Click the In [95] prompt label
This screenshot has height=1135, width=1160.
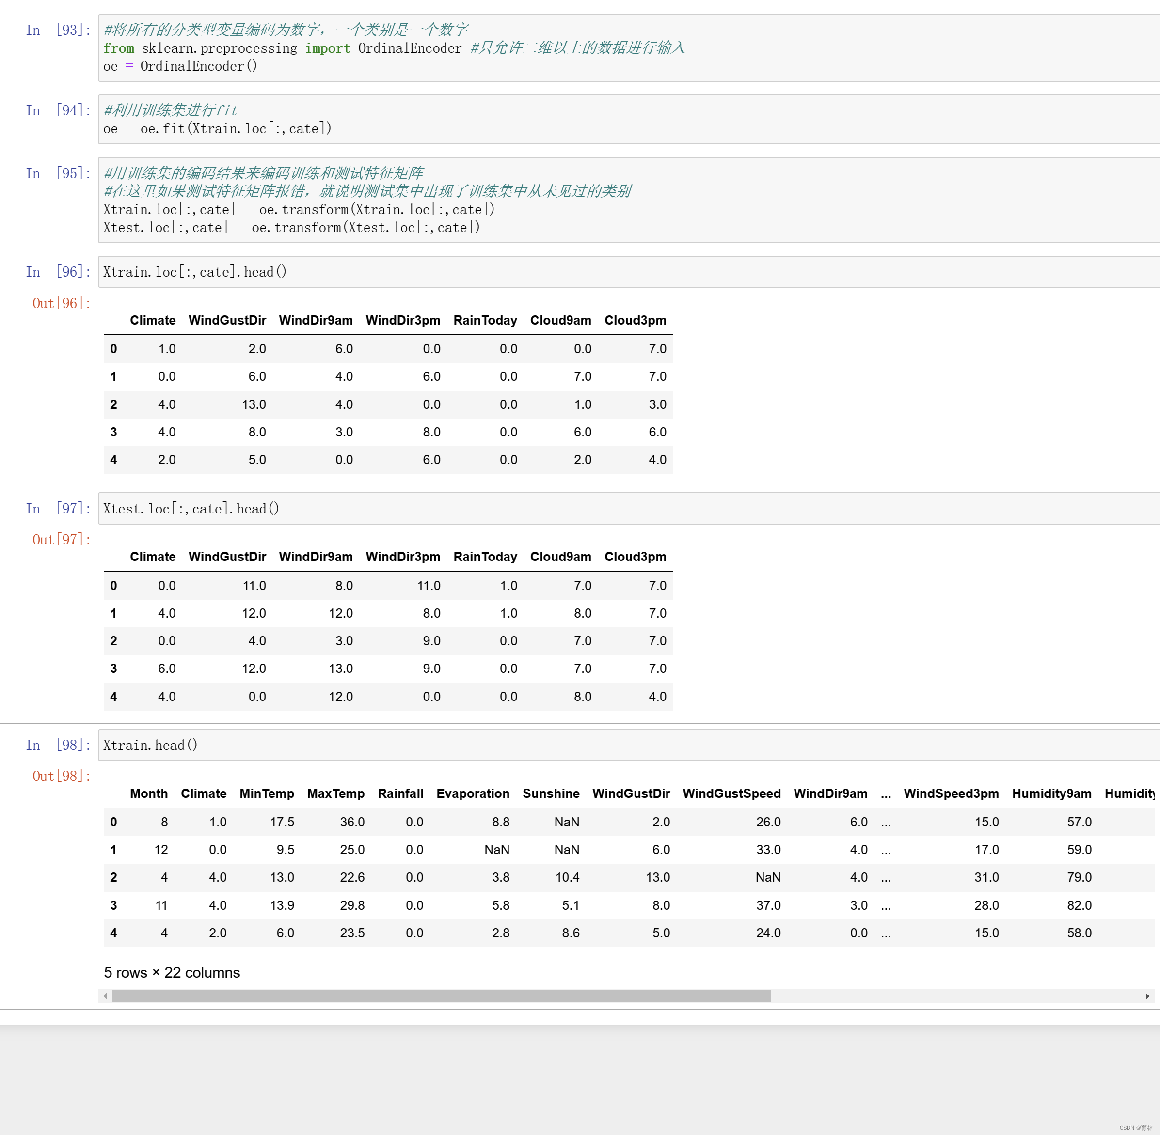point(58,173)
